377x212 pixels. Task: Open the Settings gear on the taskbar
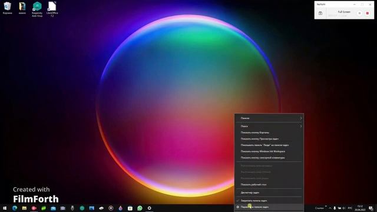tap(149, 208)
